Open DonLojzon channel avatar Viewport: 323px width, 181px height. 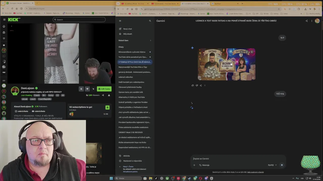tap(15, 90)
